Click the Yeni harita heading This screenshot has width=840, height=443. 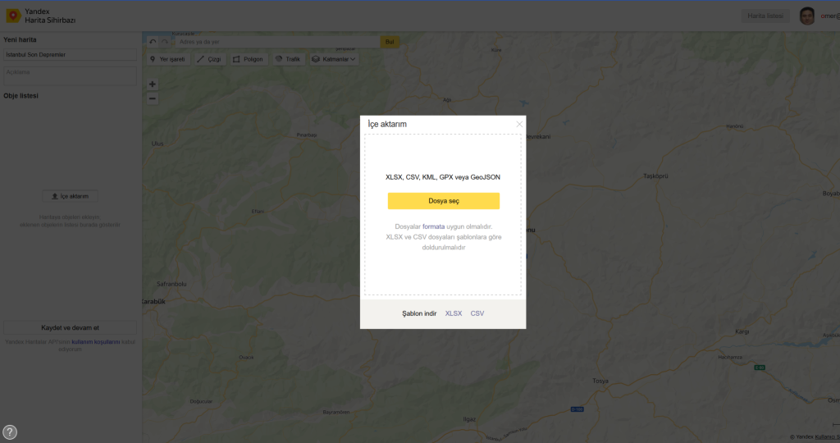click(x=20, y=39)
